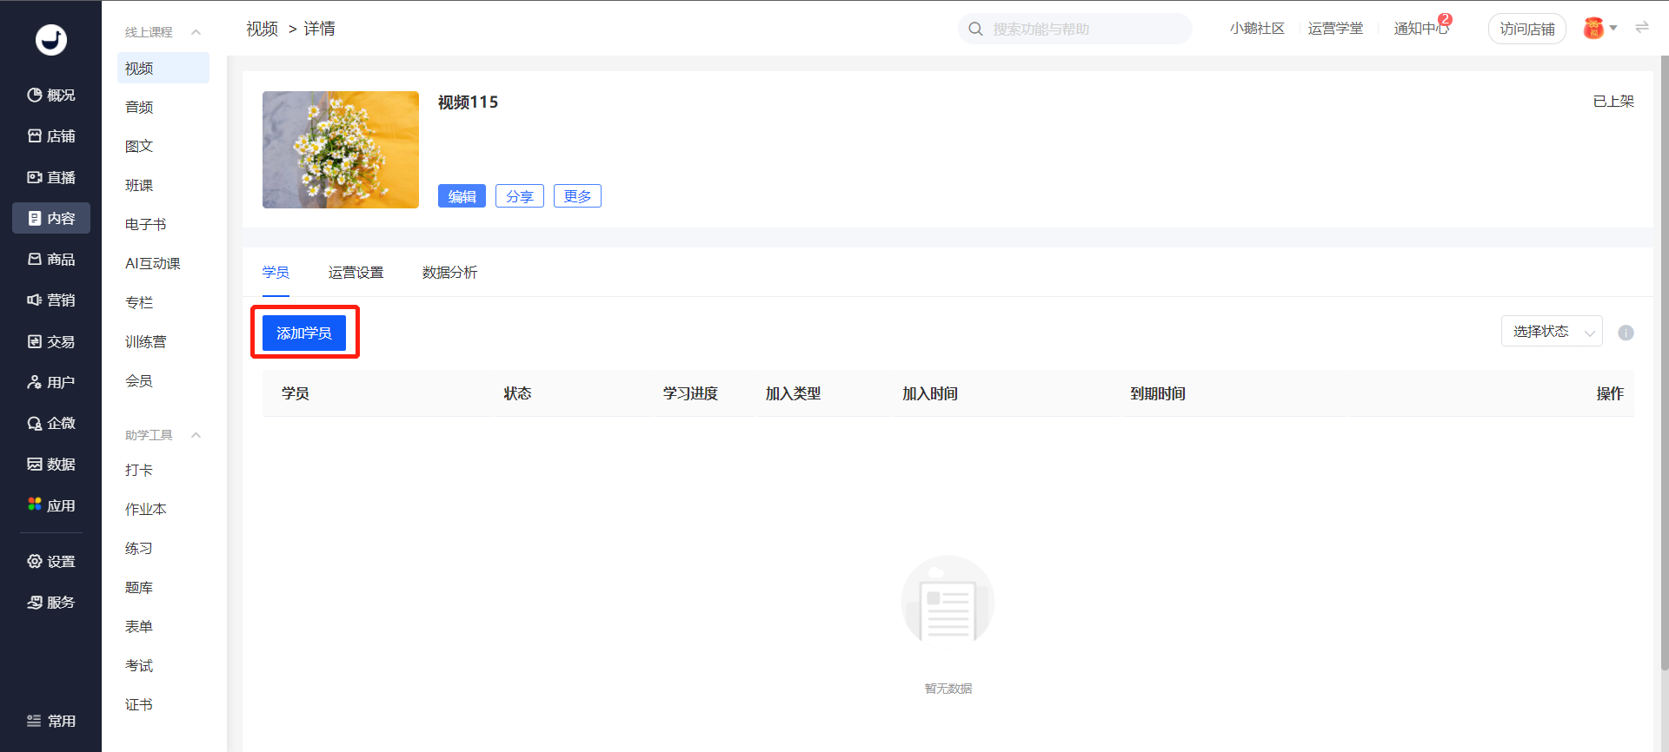The width and height of the screenshot is (1669, 752).
Task: Click the 加入时间 column header
Action: point(930,393)
